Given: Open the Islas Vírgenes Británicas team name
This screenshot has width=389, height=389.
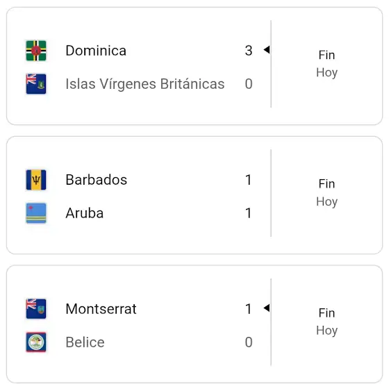Looking at the screenshot, I should tap(145, 84).
